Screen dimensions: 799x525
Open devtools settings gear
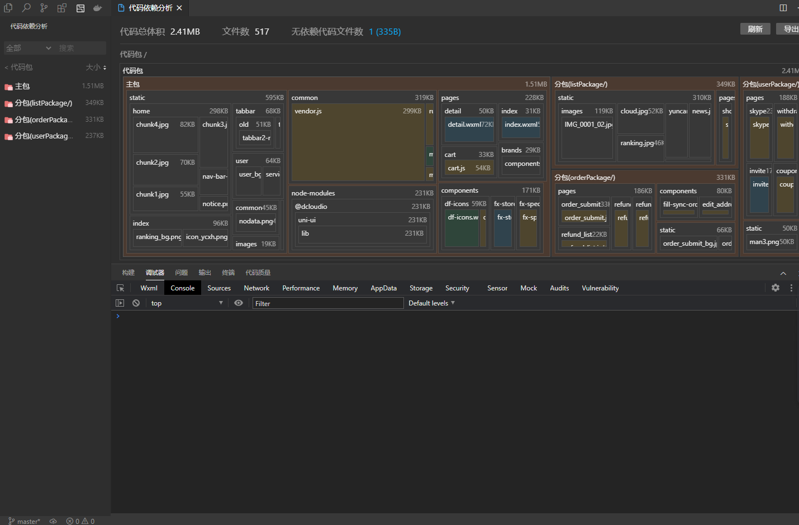click(776, 288)
